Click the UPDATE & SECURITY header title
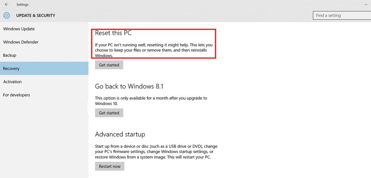 (x=36, y=16)
